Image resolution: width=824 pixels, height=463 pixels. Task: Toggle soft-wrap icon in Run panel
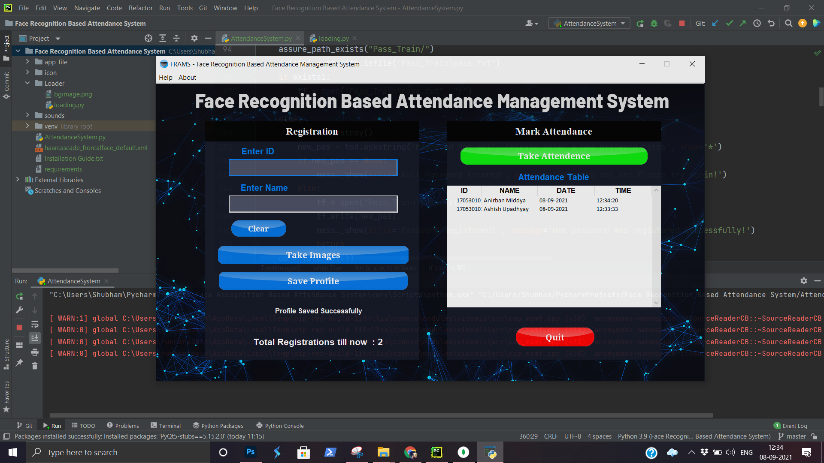[35, 325]
